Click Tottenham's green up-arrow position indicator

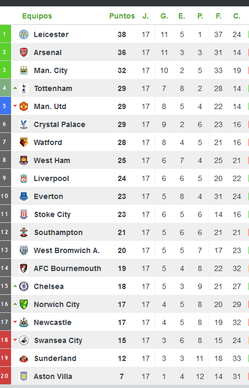click(x=15, y=88)
